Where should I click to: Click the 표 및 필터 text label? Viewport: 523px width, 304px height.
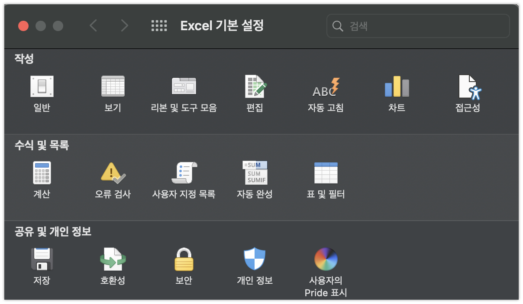coord(326,194)
